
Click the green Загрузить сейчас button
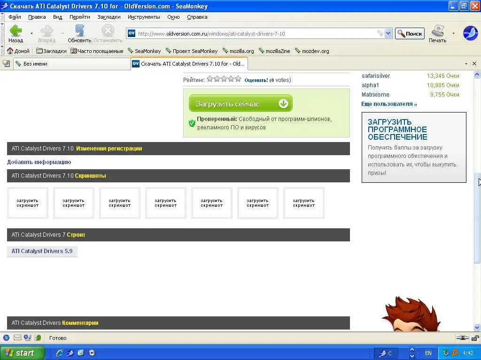pyautogui.click(x=240, y=103)
